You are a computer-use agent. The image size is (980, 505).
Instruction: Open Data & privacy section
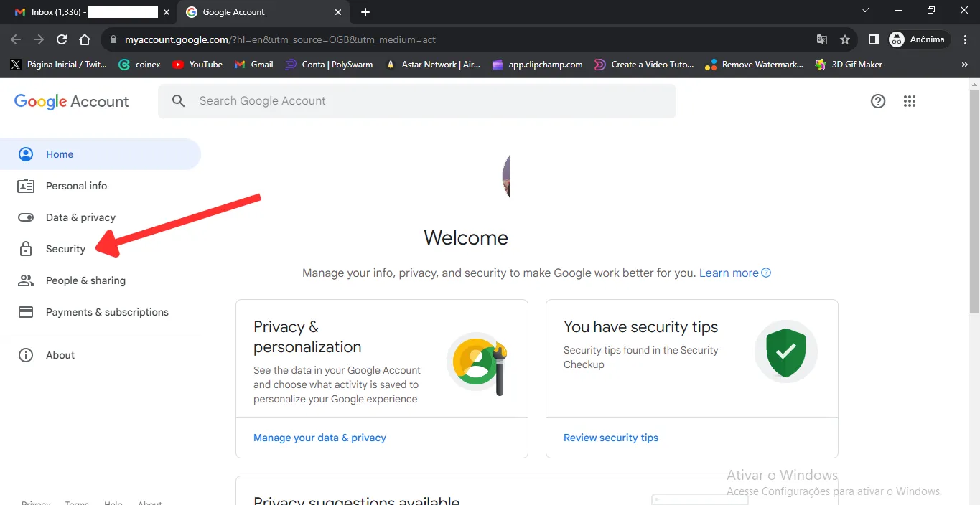(80, 217)
